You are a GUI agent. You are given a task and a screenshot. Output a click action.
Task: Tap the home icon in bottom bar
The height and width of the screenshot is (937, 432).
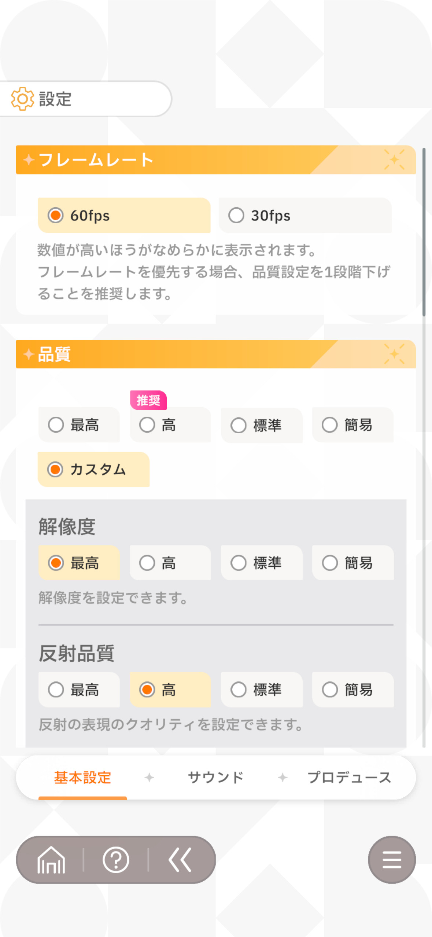[x=51, y=860]
